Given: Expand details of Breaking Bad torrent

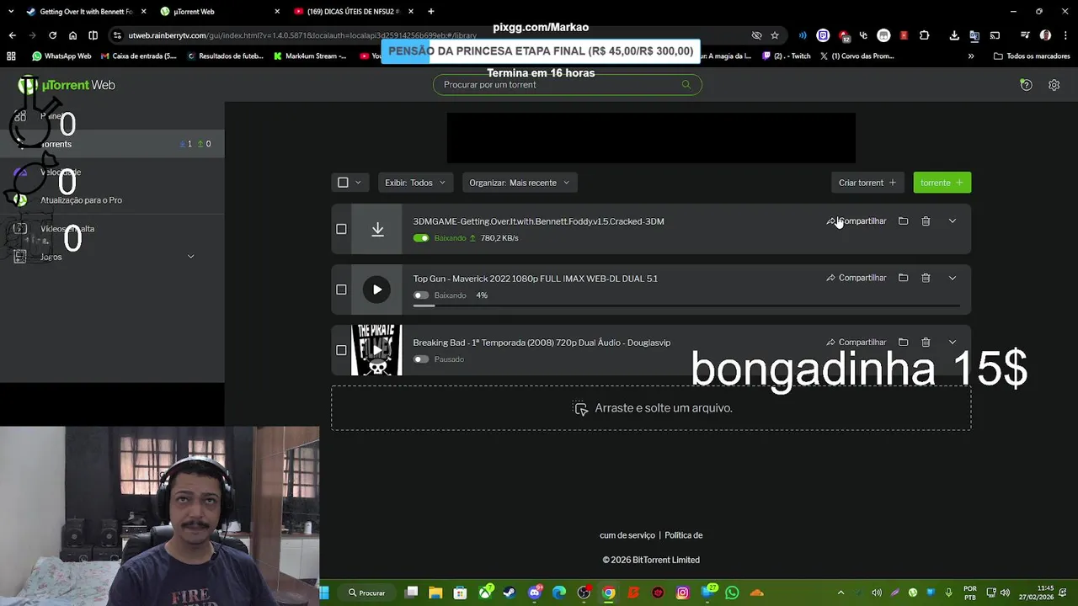Looking at the screenshot, I should 953,343.
